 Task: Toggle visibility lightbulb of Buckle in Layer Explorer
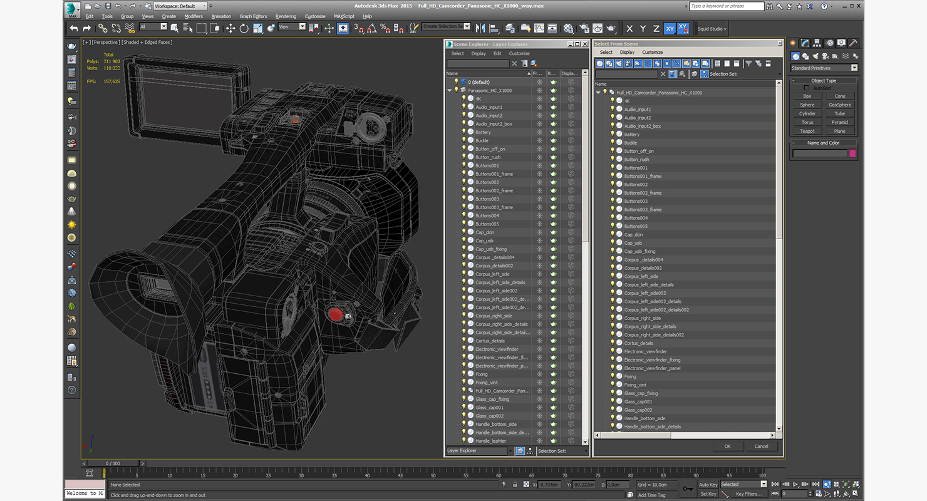coord(463,140)
